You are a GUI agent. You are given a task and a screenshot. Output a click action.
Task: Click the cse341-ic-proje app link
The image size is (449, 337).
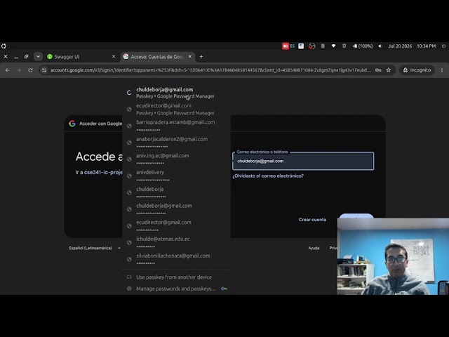[x=103, y=172]
